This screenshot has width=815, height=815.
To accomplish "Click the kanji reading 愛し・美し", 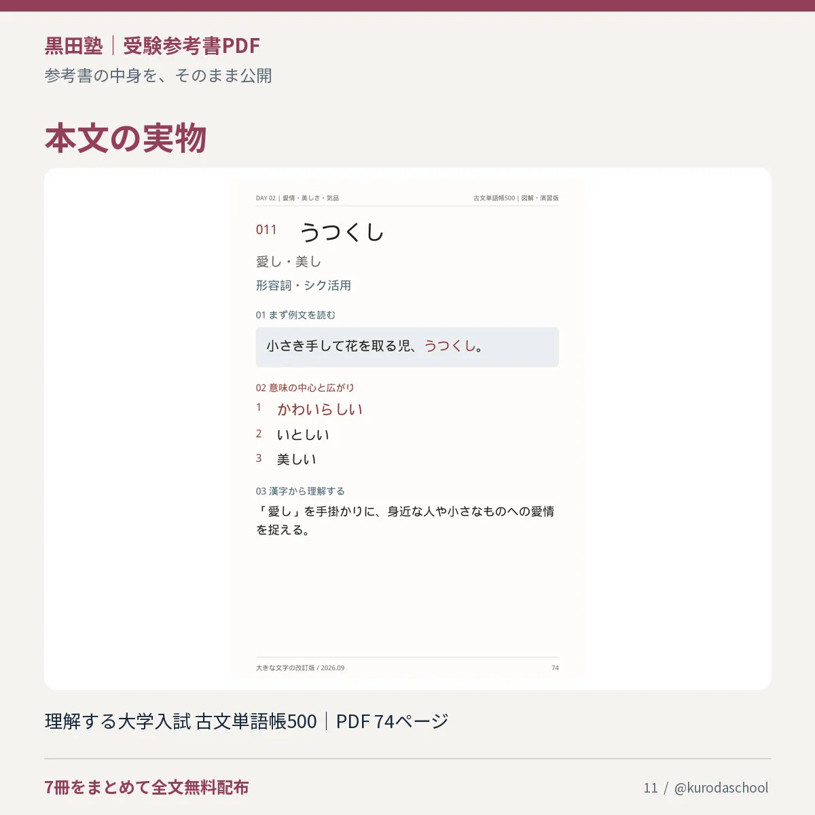I will [x=288, y=261].
